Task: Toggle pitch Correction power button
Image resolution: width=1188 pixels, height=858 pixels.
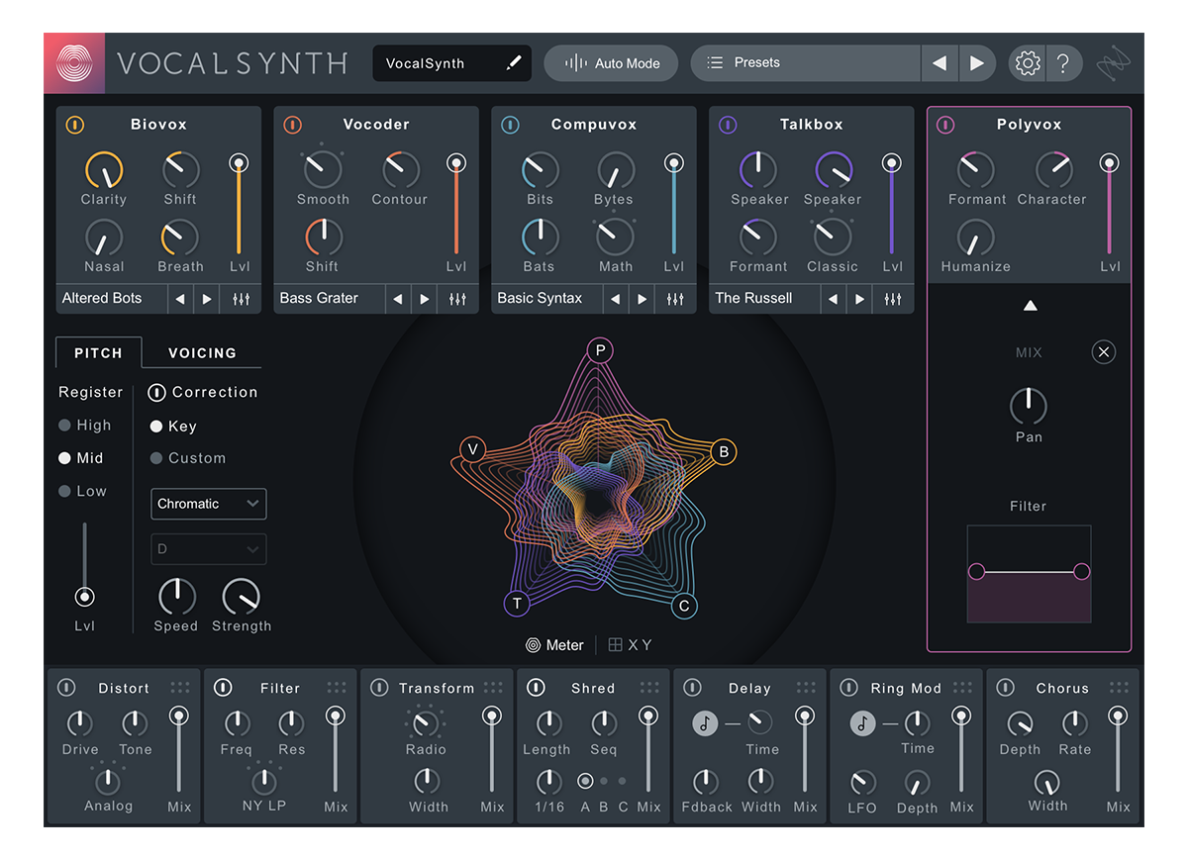Action: pos(156,393)
